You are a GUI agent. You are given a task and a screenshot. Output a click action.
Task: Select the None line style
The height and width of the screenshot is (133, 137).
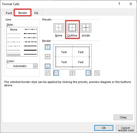(x=14, y=30)
